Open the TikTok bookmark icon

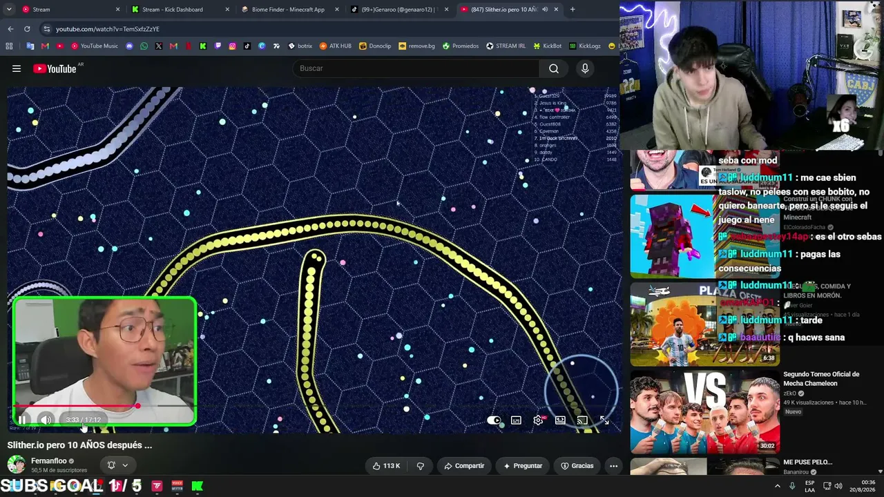click(x=247, y=46)
